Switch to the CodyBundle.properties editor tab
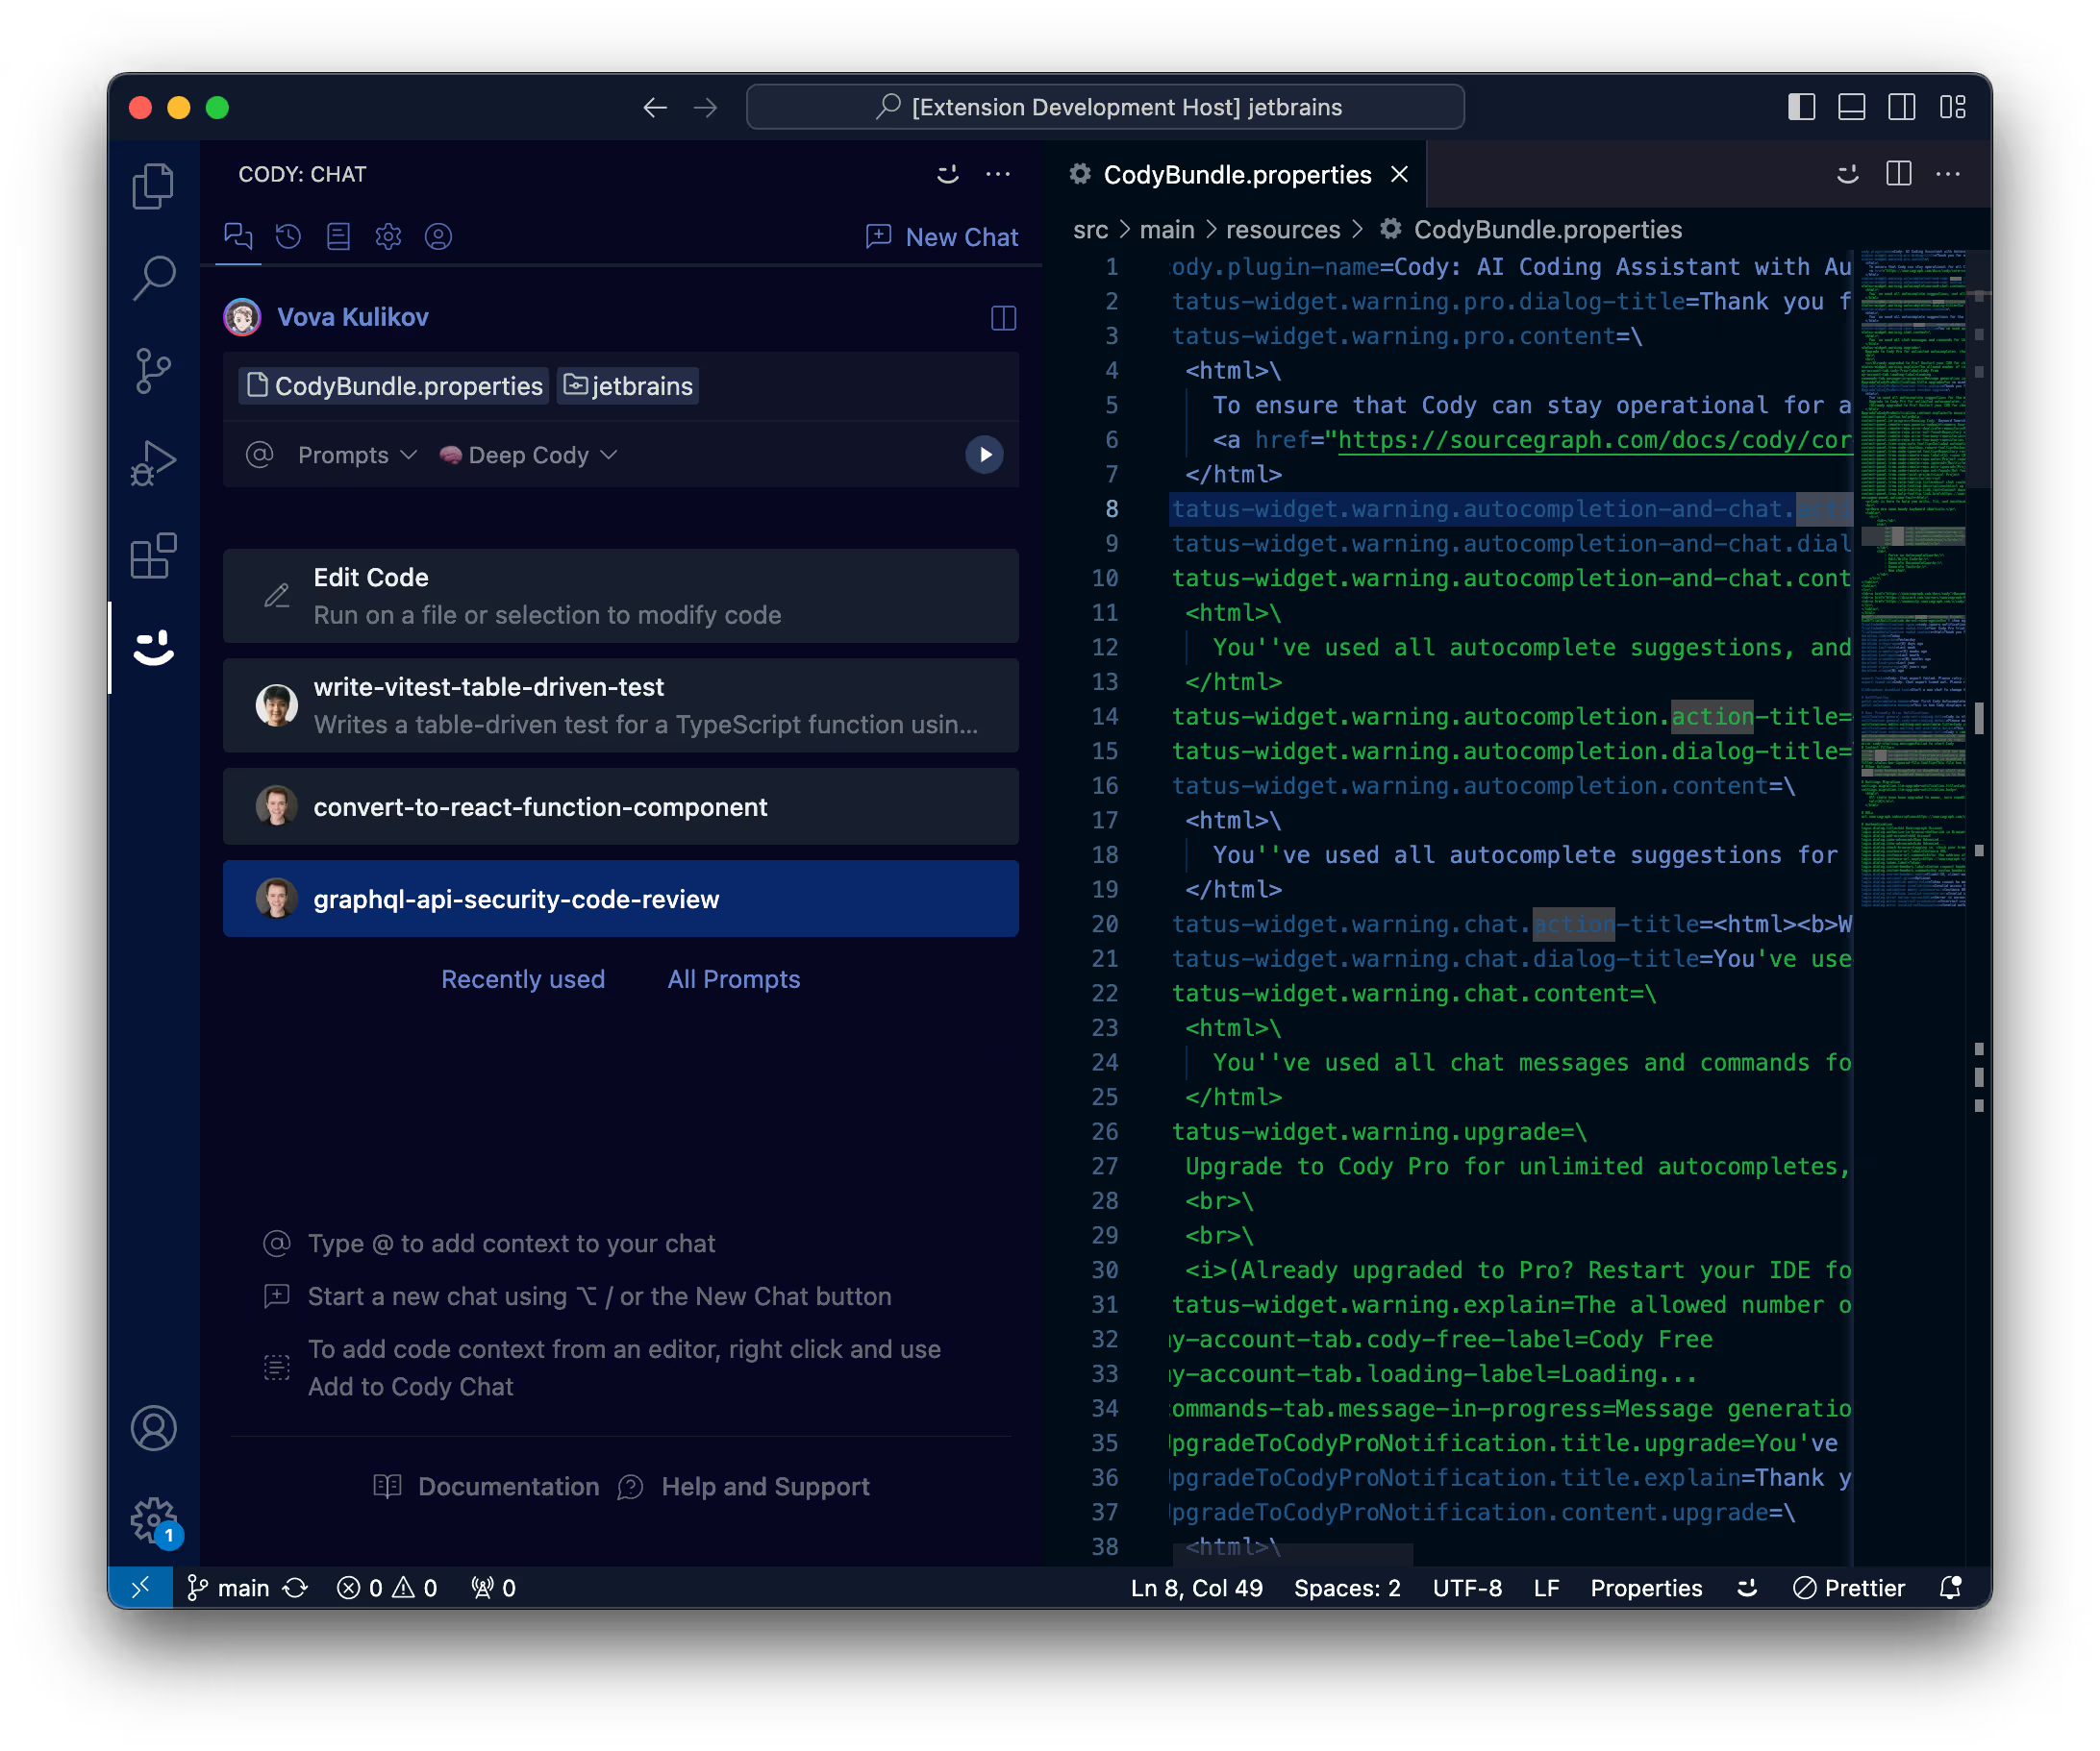Image resolution: width=2100 pixels, height=1751 pixels. pos(1236,174)
